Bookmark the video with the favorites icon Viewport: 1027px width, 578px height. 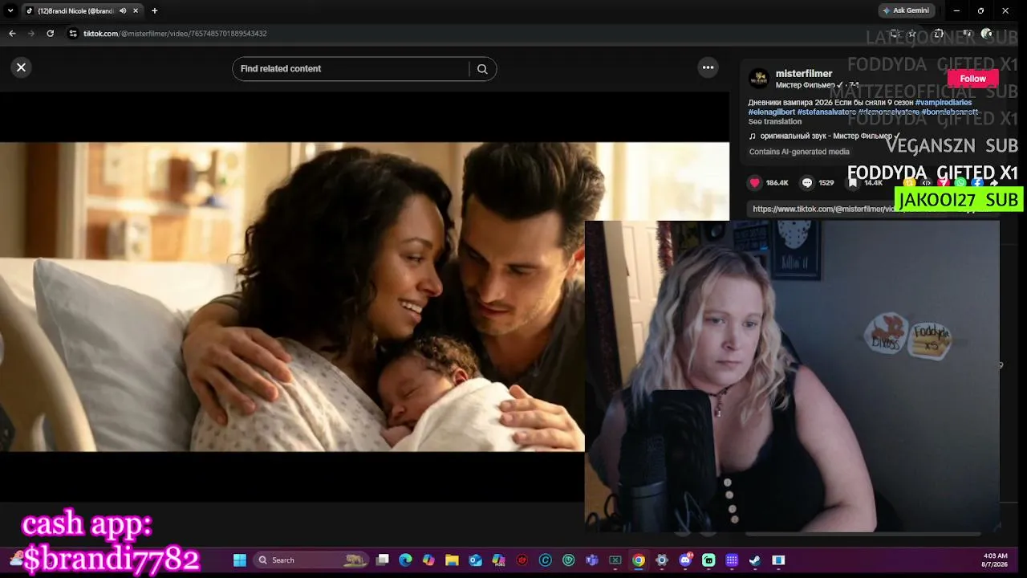tap(854, 183)
